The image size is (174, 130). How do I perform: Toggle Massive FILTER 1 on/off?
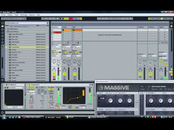[x=146, y=93]
